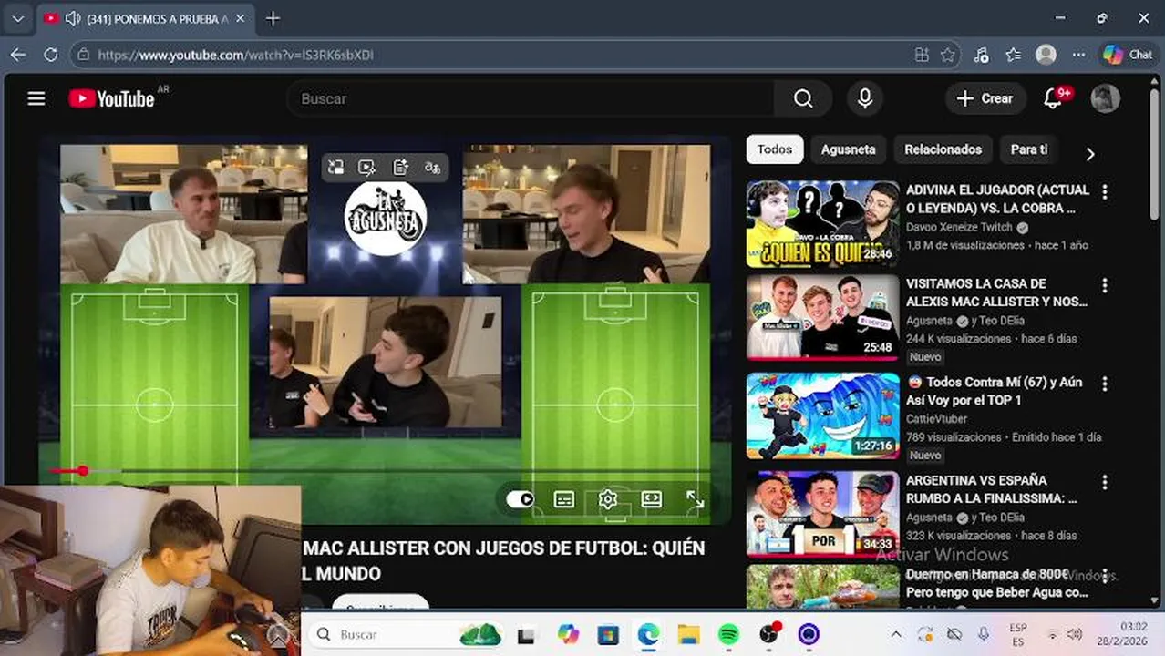The image size is (1165, 656).
Task: Add this page to favorites star
Action: point(947,55)
